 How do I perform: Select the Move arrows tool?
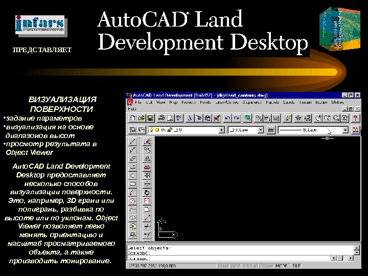pyautogui.click(x=147, y=184)
